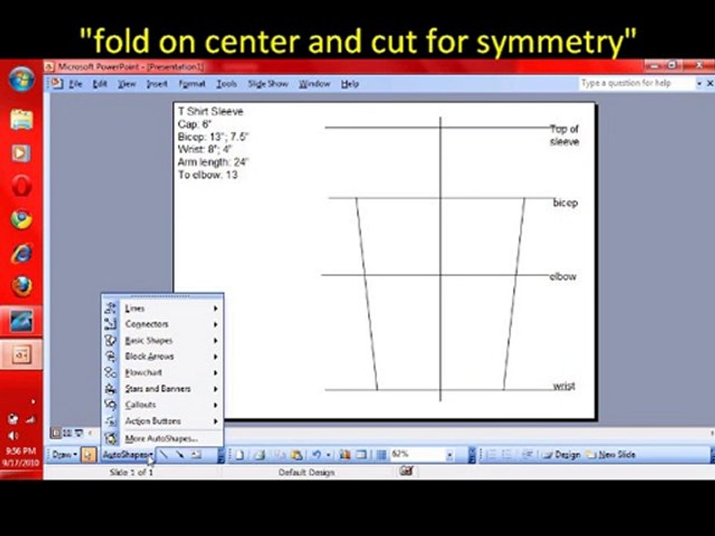The image size is (715, 536).
Task: Expand Block Arrows submenu
Action: pos(162,357)
